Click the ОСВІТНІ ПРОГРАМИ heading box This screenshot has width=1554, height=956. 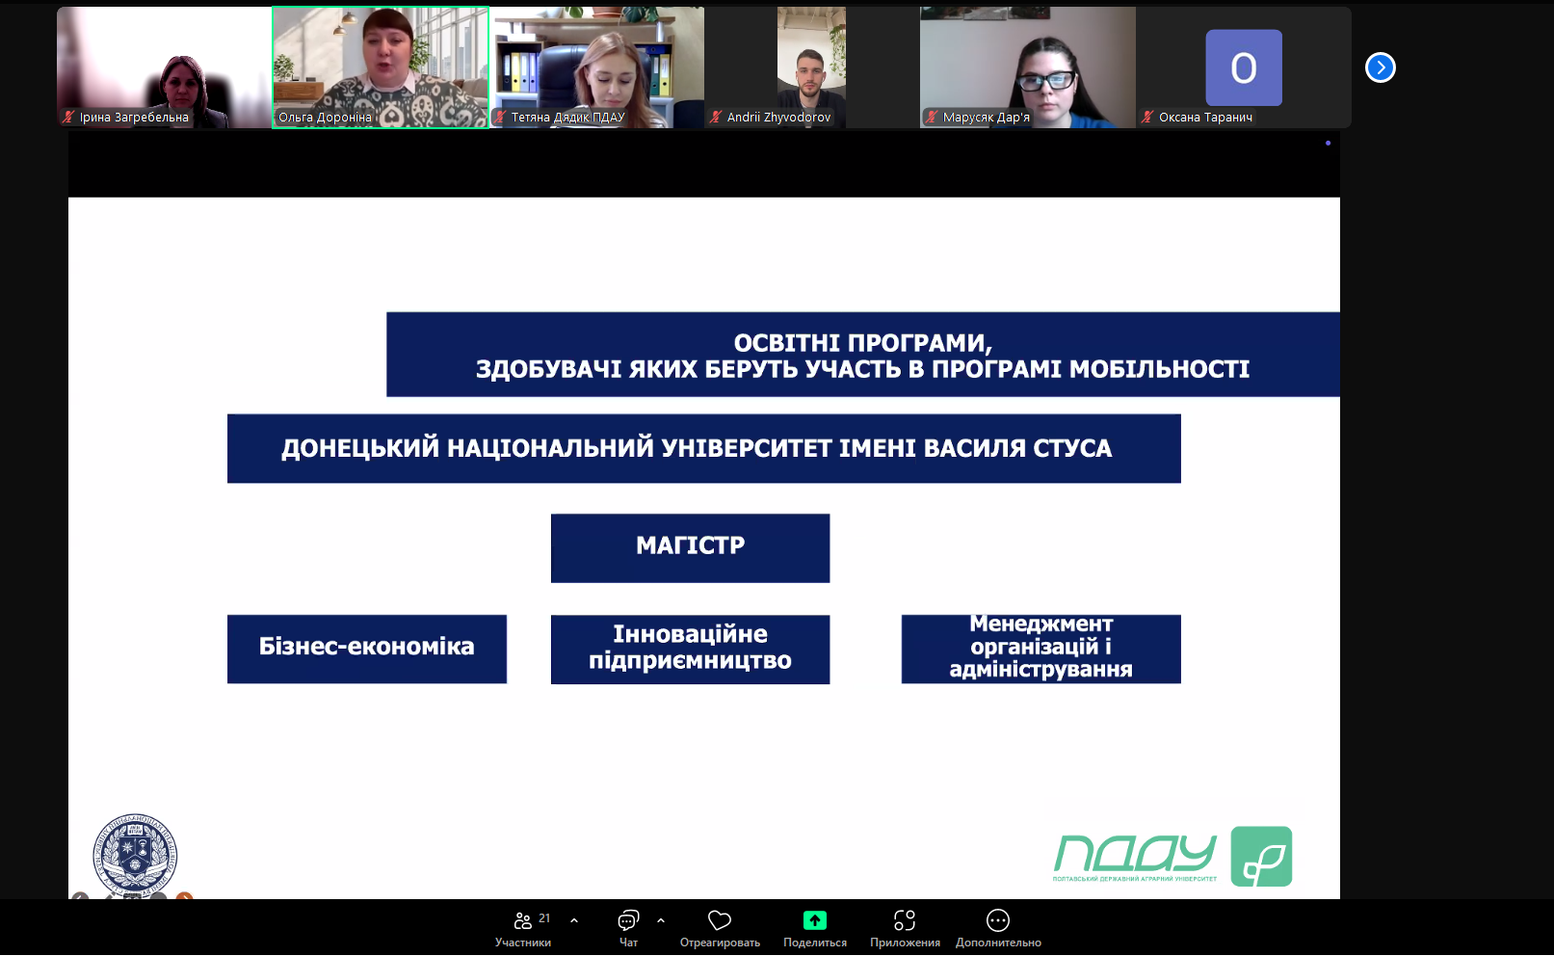click(x=862, y=355)
